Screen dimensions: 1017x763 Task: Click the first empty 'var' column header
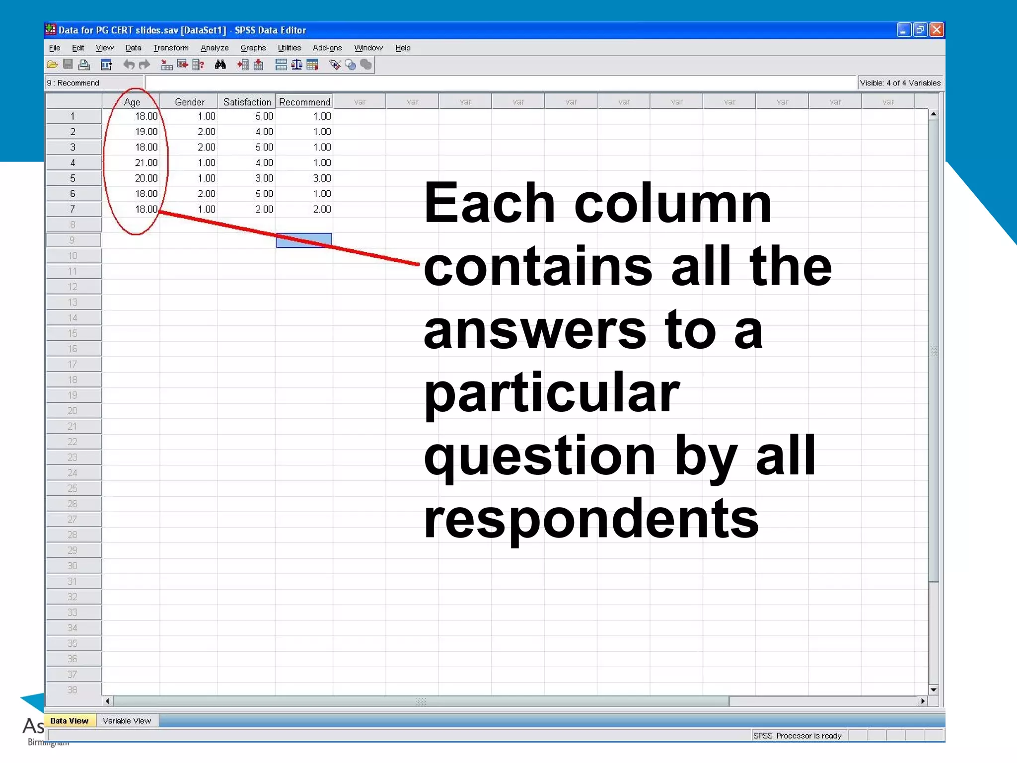pos(360,102)
